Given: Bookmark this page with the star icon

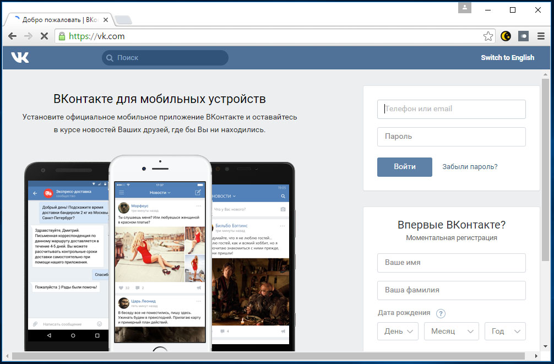Looking at the screenshot, I should 488,36.
